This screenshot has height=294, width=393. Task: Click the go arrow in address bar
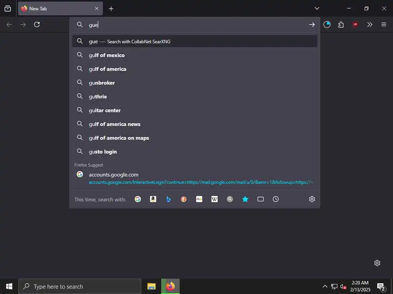[312, 24]
